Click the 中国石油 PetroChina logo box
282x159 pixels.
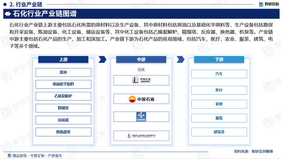coord(141,99)
